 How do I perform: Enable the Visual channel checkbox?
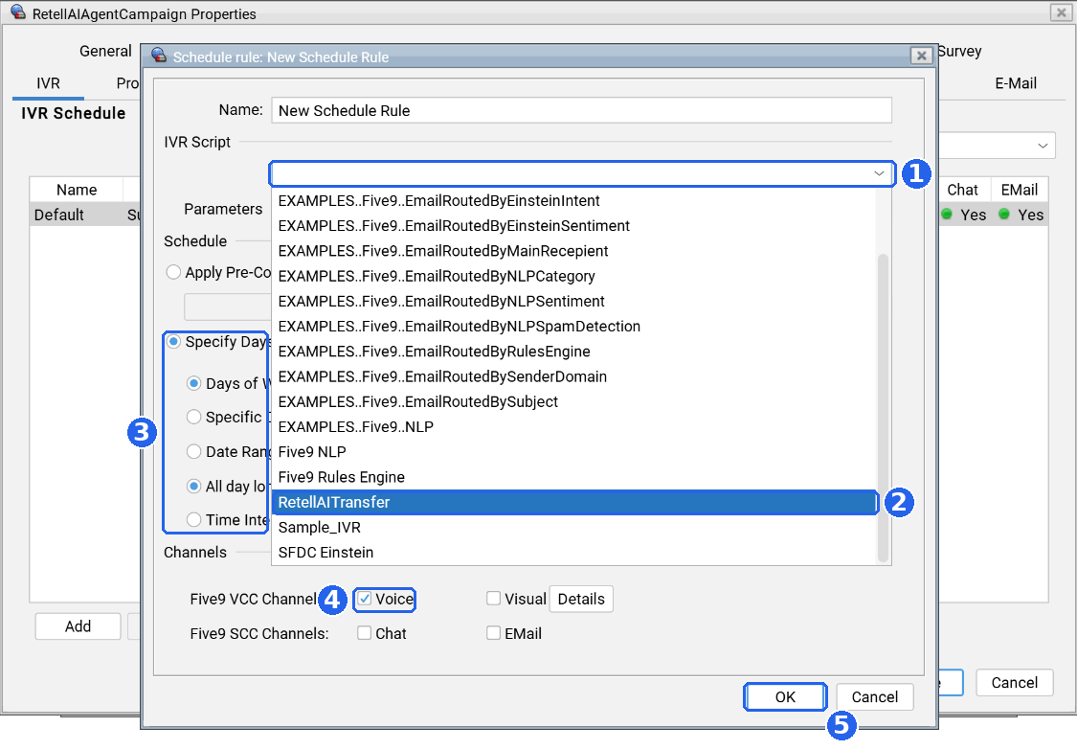click(493, 599)
